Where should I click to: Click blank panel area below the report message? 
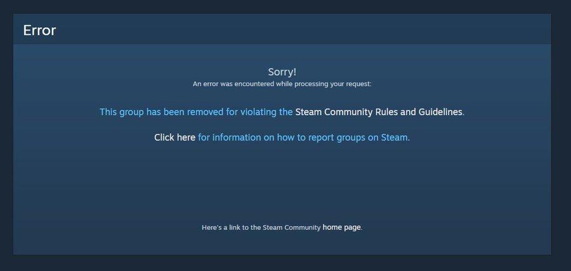(282, 182)
